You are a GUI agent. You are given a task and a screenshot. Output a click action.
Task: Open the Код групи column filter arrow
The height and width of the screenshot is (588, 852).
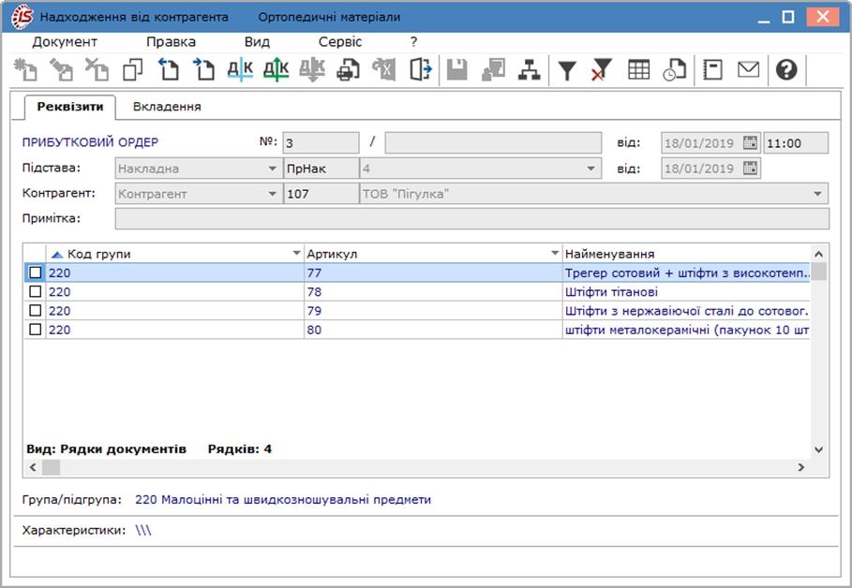pos(296,253)
